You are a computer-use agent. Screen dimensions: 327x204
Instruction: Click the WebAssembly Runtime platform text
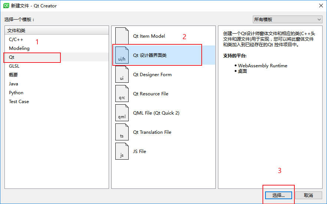point(262,66)
